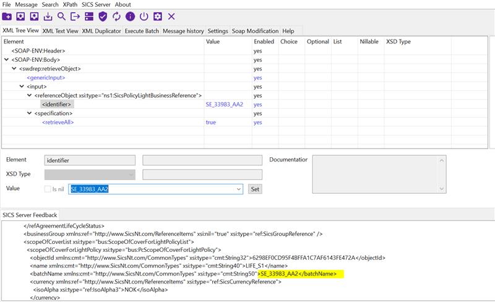Viewport: 495px width, 302px height.
Task: Switch to the XML Text View tab
Action: [60, 31]
